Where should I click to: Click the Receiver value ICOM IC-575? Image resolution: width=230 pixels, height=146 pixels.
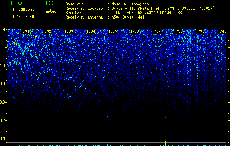pos(124,13)
